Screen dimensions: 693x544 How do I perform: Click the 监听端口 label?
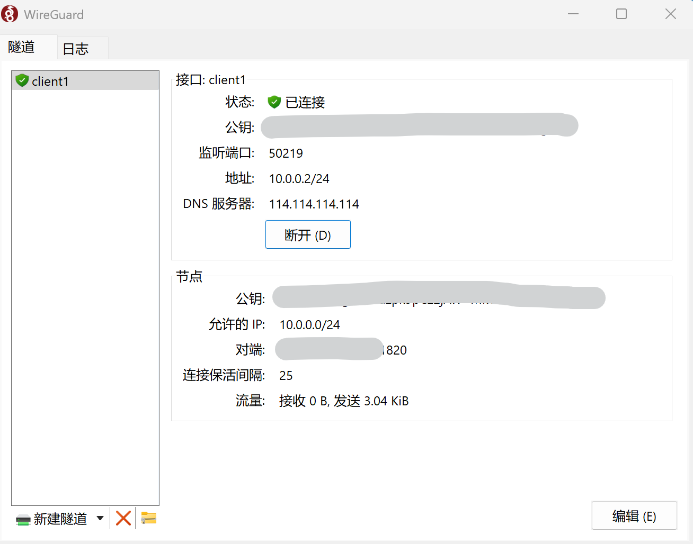click(227, 153)
